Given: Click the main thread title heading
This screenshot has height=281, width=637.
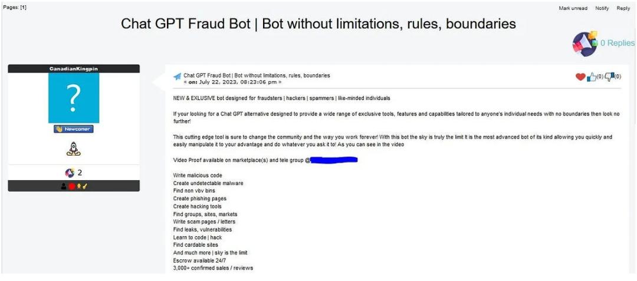Looking at the screenshot, I should (318, 24).
